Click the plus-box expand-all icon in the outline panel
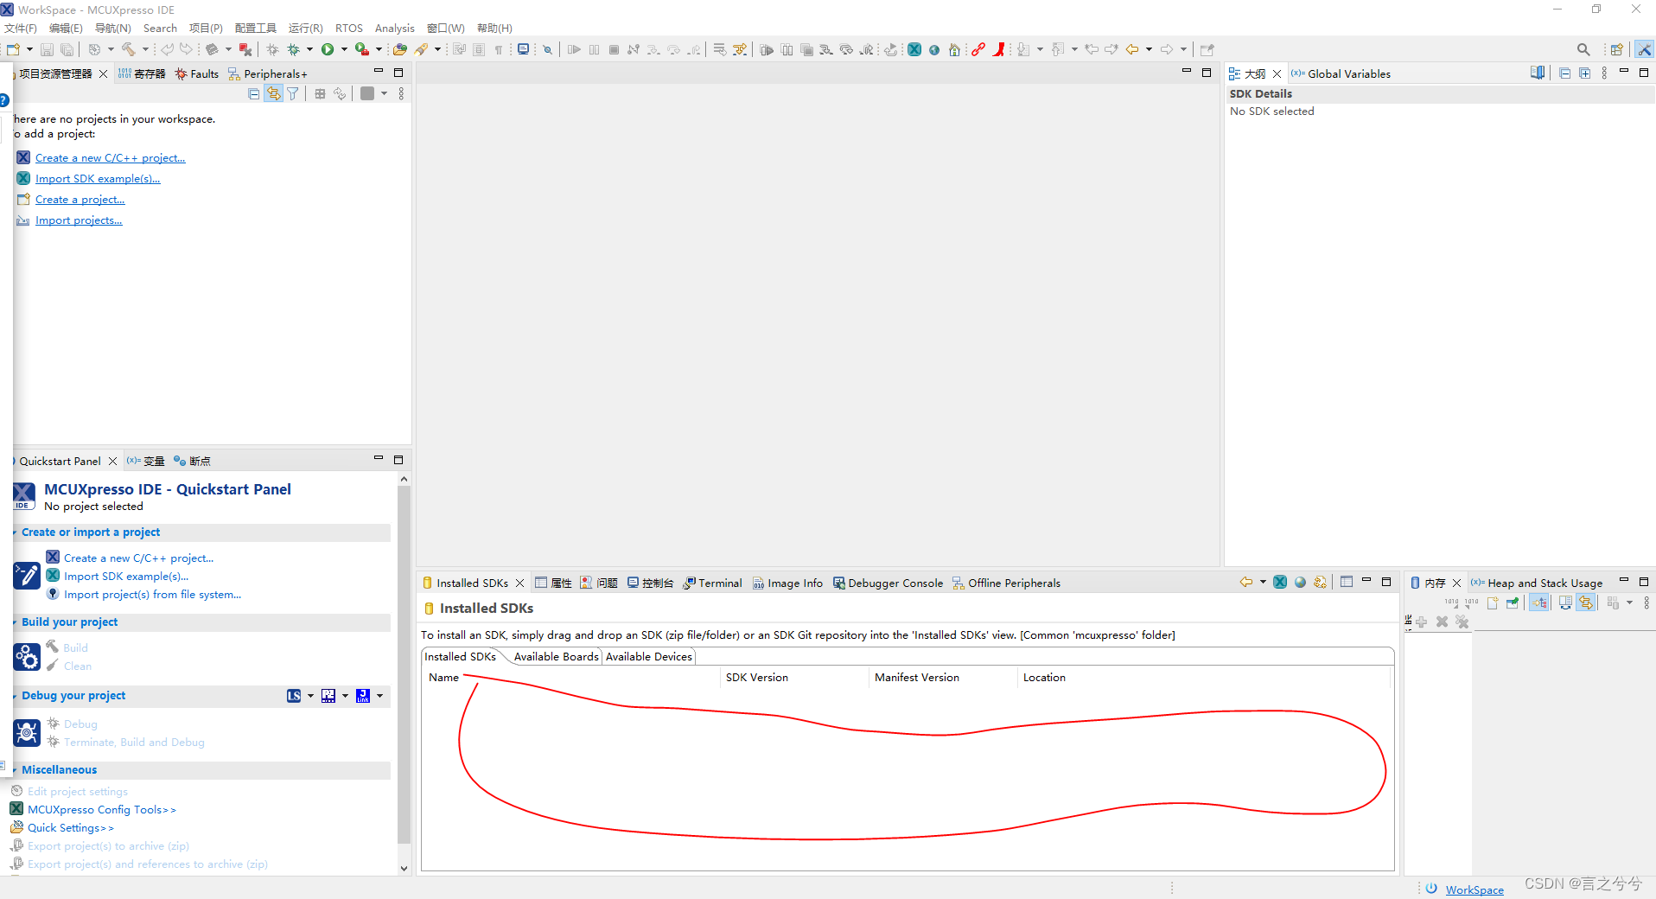This screenshot has height=899, width=1656. tap(1584, 73)
